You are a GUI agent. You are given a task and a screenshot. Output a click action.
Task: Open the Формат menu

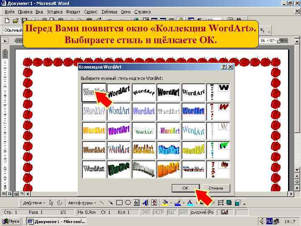(x=73, y=12)
